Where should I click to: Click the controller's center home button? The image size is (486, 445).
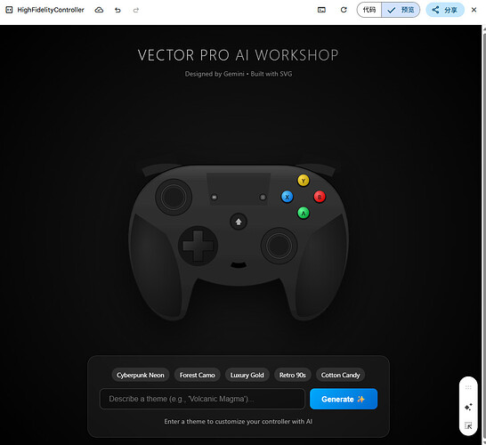(239, 222)
